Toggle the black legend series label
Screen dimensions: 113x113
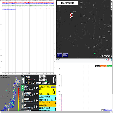97,66
